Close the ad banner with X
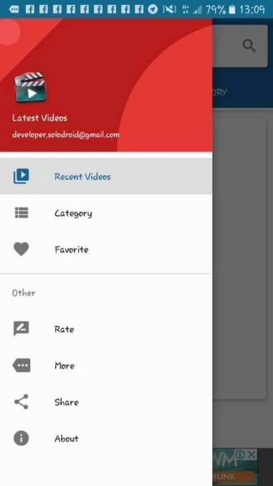273x486 pixels. 251,455
